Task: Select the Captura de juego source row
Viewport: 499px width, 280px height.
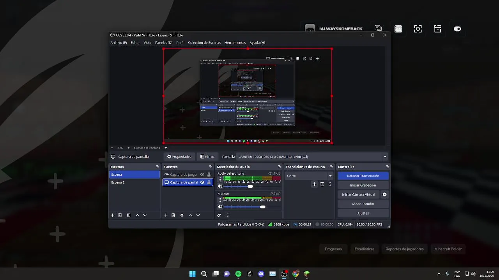Action: tap(188, 175)
